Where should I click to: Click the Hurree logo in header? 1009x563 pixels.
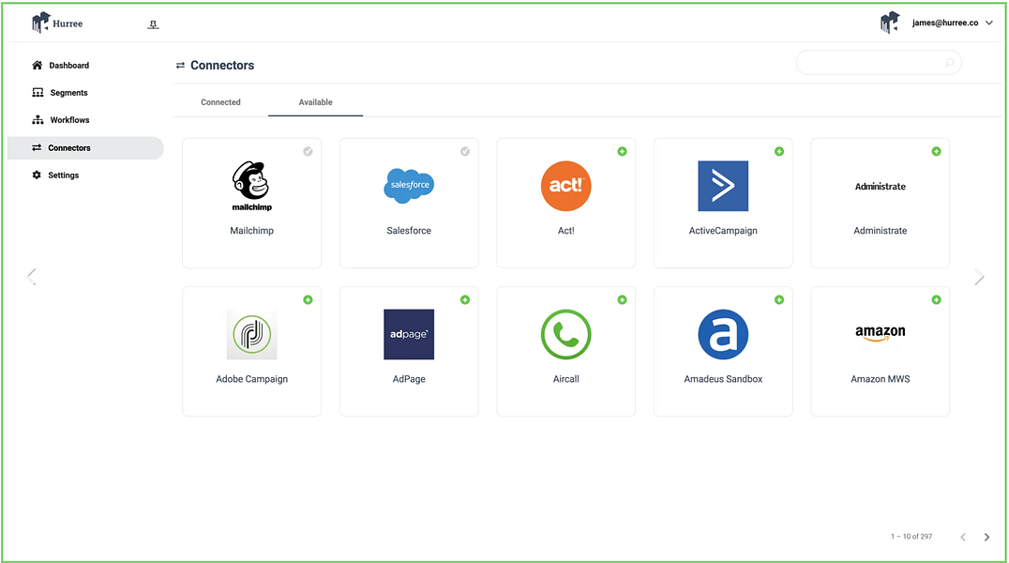[x=57, y=23]
